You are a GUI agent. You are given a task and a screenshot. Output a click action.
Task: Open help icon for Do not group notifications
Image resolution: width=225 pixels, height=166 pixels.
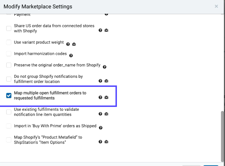coord(100,81)
